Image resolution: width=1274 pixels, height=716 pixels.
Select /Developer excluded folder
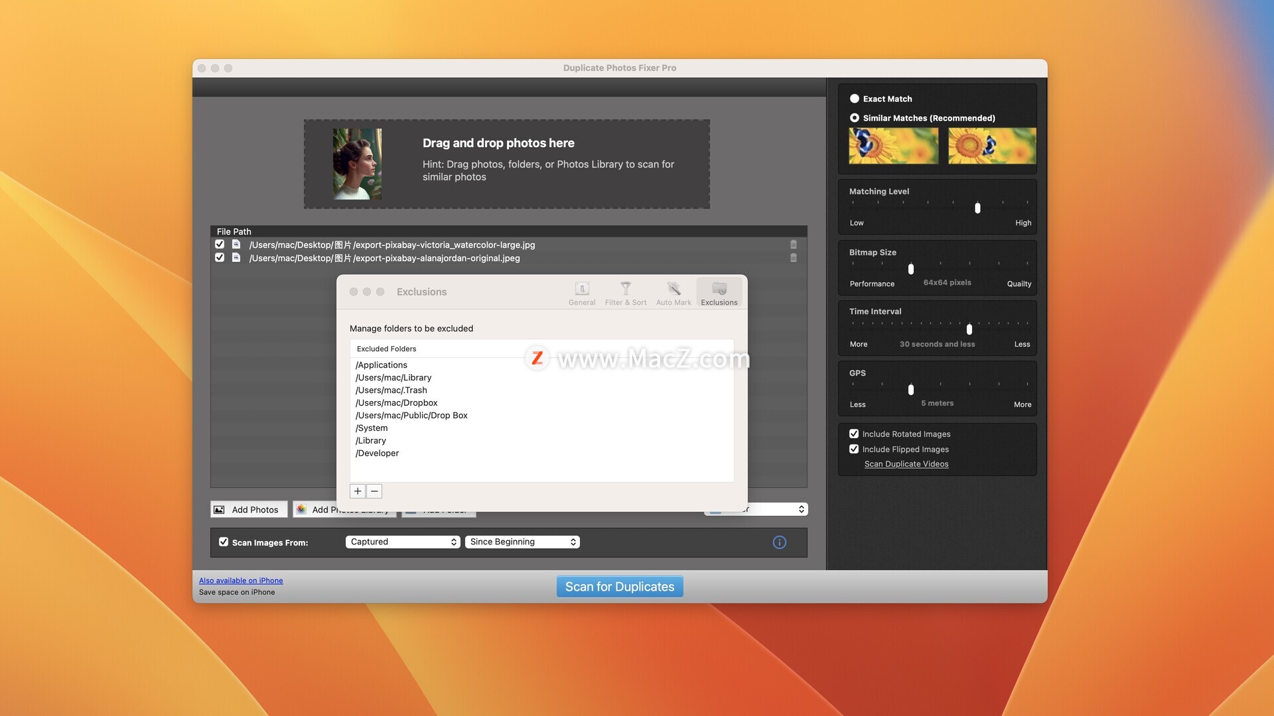[x=541, y=453]
